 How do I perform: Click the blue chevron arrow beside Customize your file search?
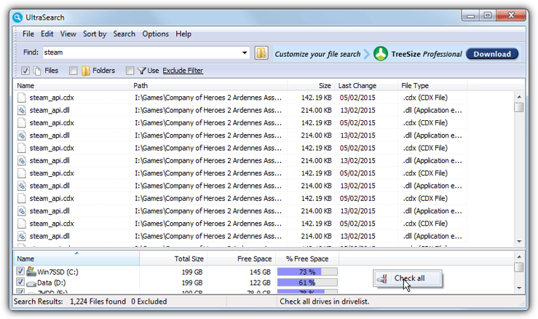pos(367,54)
